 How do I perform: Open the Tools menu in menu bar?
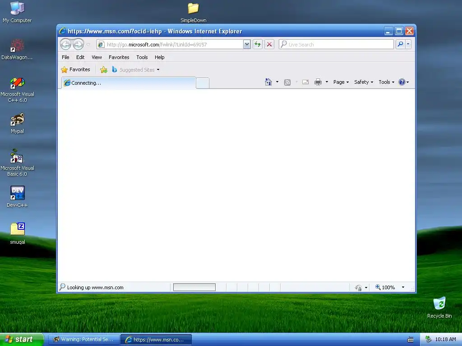tap(142, 57)
